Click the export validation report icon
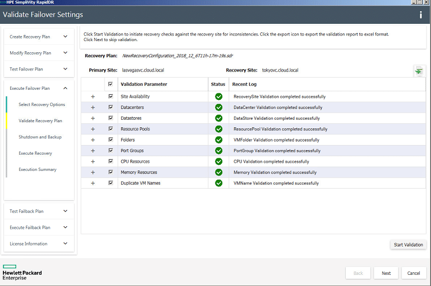Image resolution: width=431 pixels, height=286 pixels. coord(419,71)
